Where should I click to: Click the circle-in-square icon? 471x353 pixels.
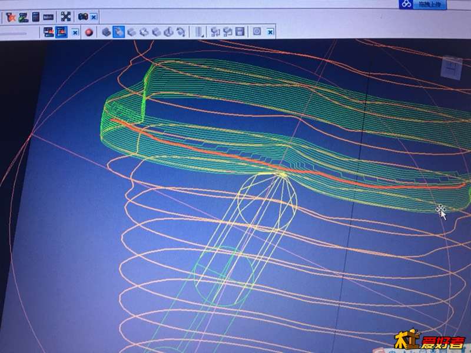257,31
